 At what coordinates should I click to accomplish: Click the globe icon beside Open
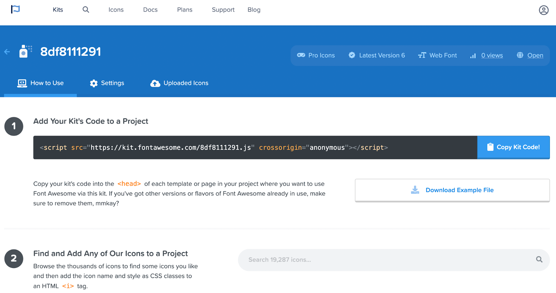pyautogui.click(x=520, y=55)
